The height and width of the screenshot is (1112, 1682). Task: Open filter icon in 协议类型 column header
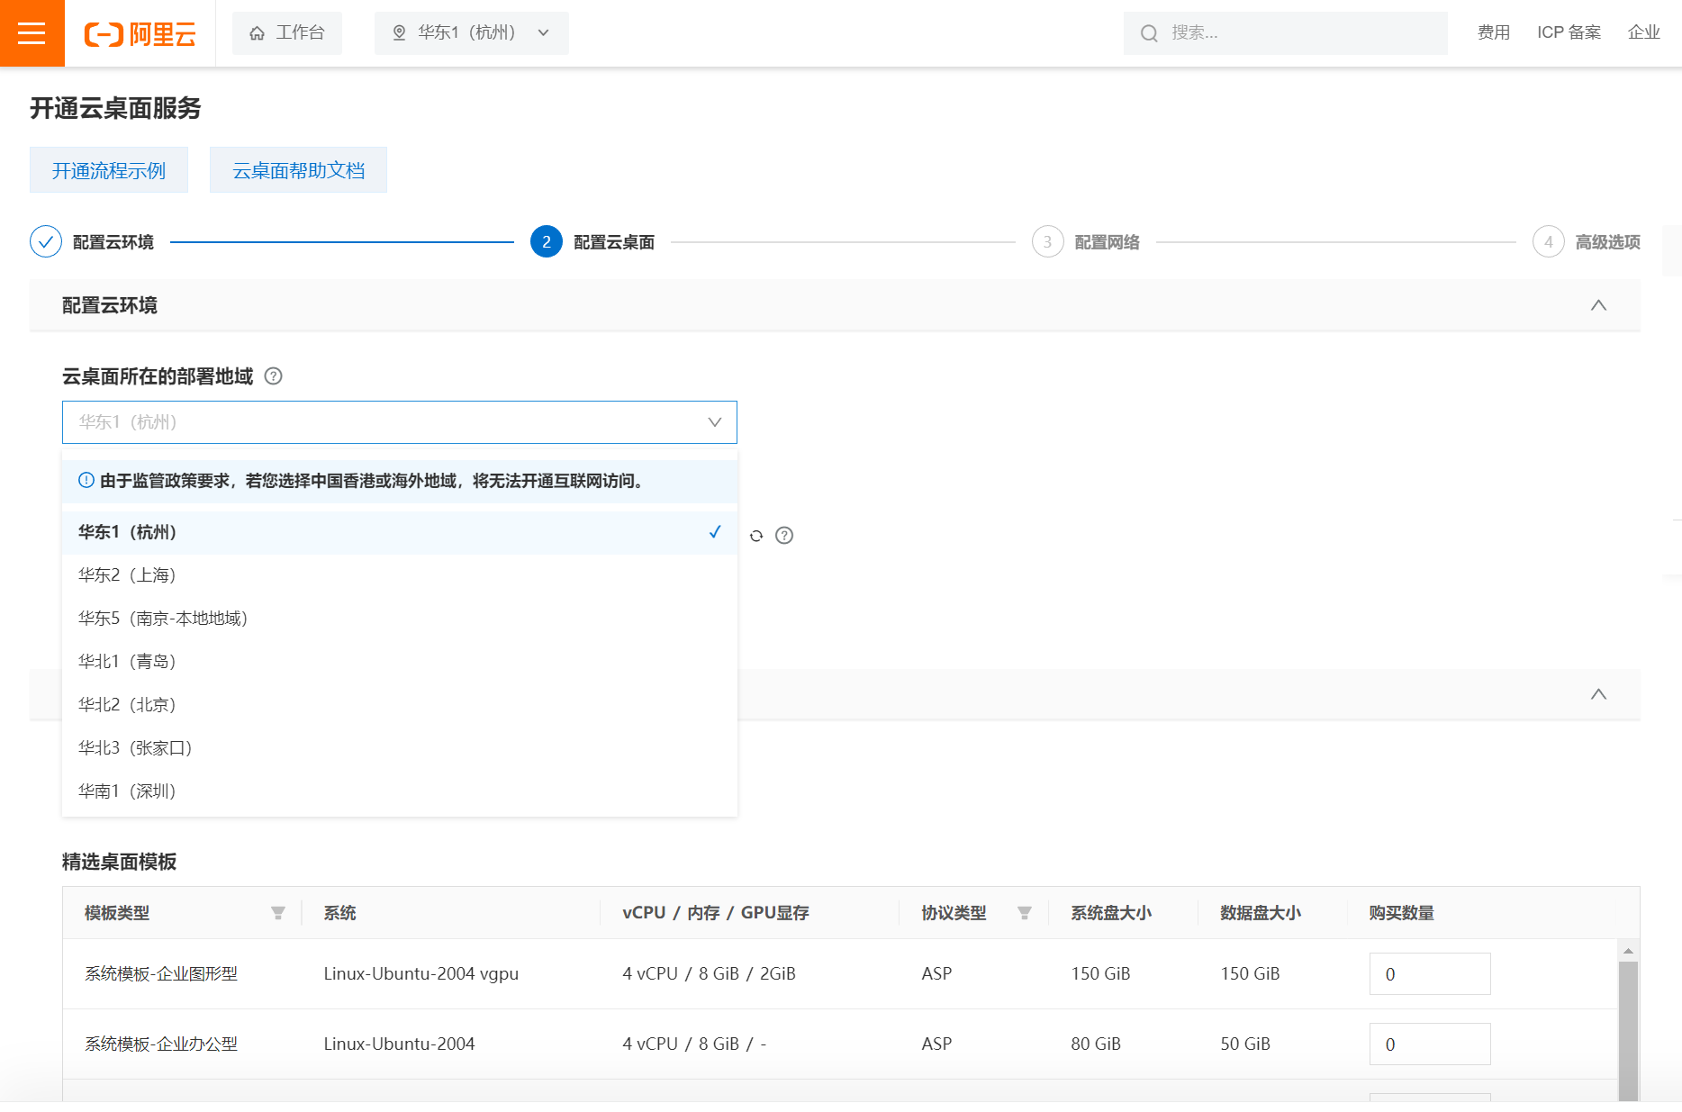click(1024, 913)
